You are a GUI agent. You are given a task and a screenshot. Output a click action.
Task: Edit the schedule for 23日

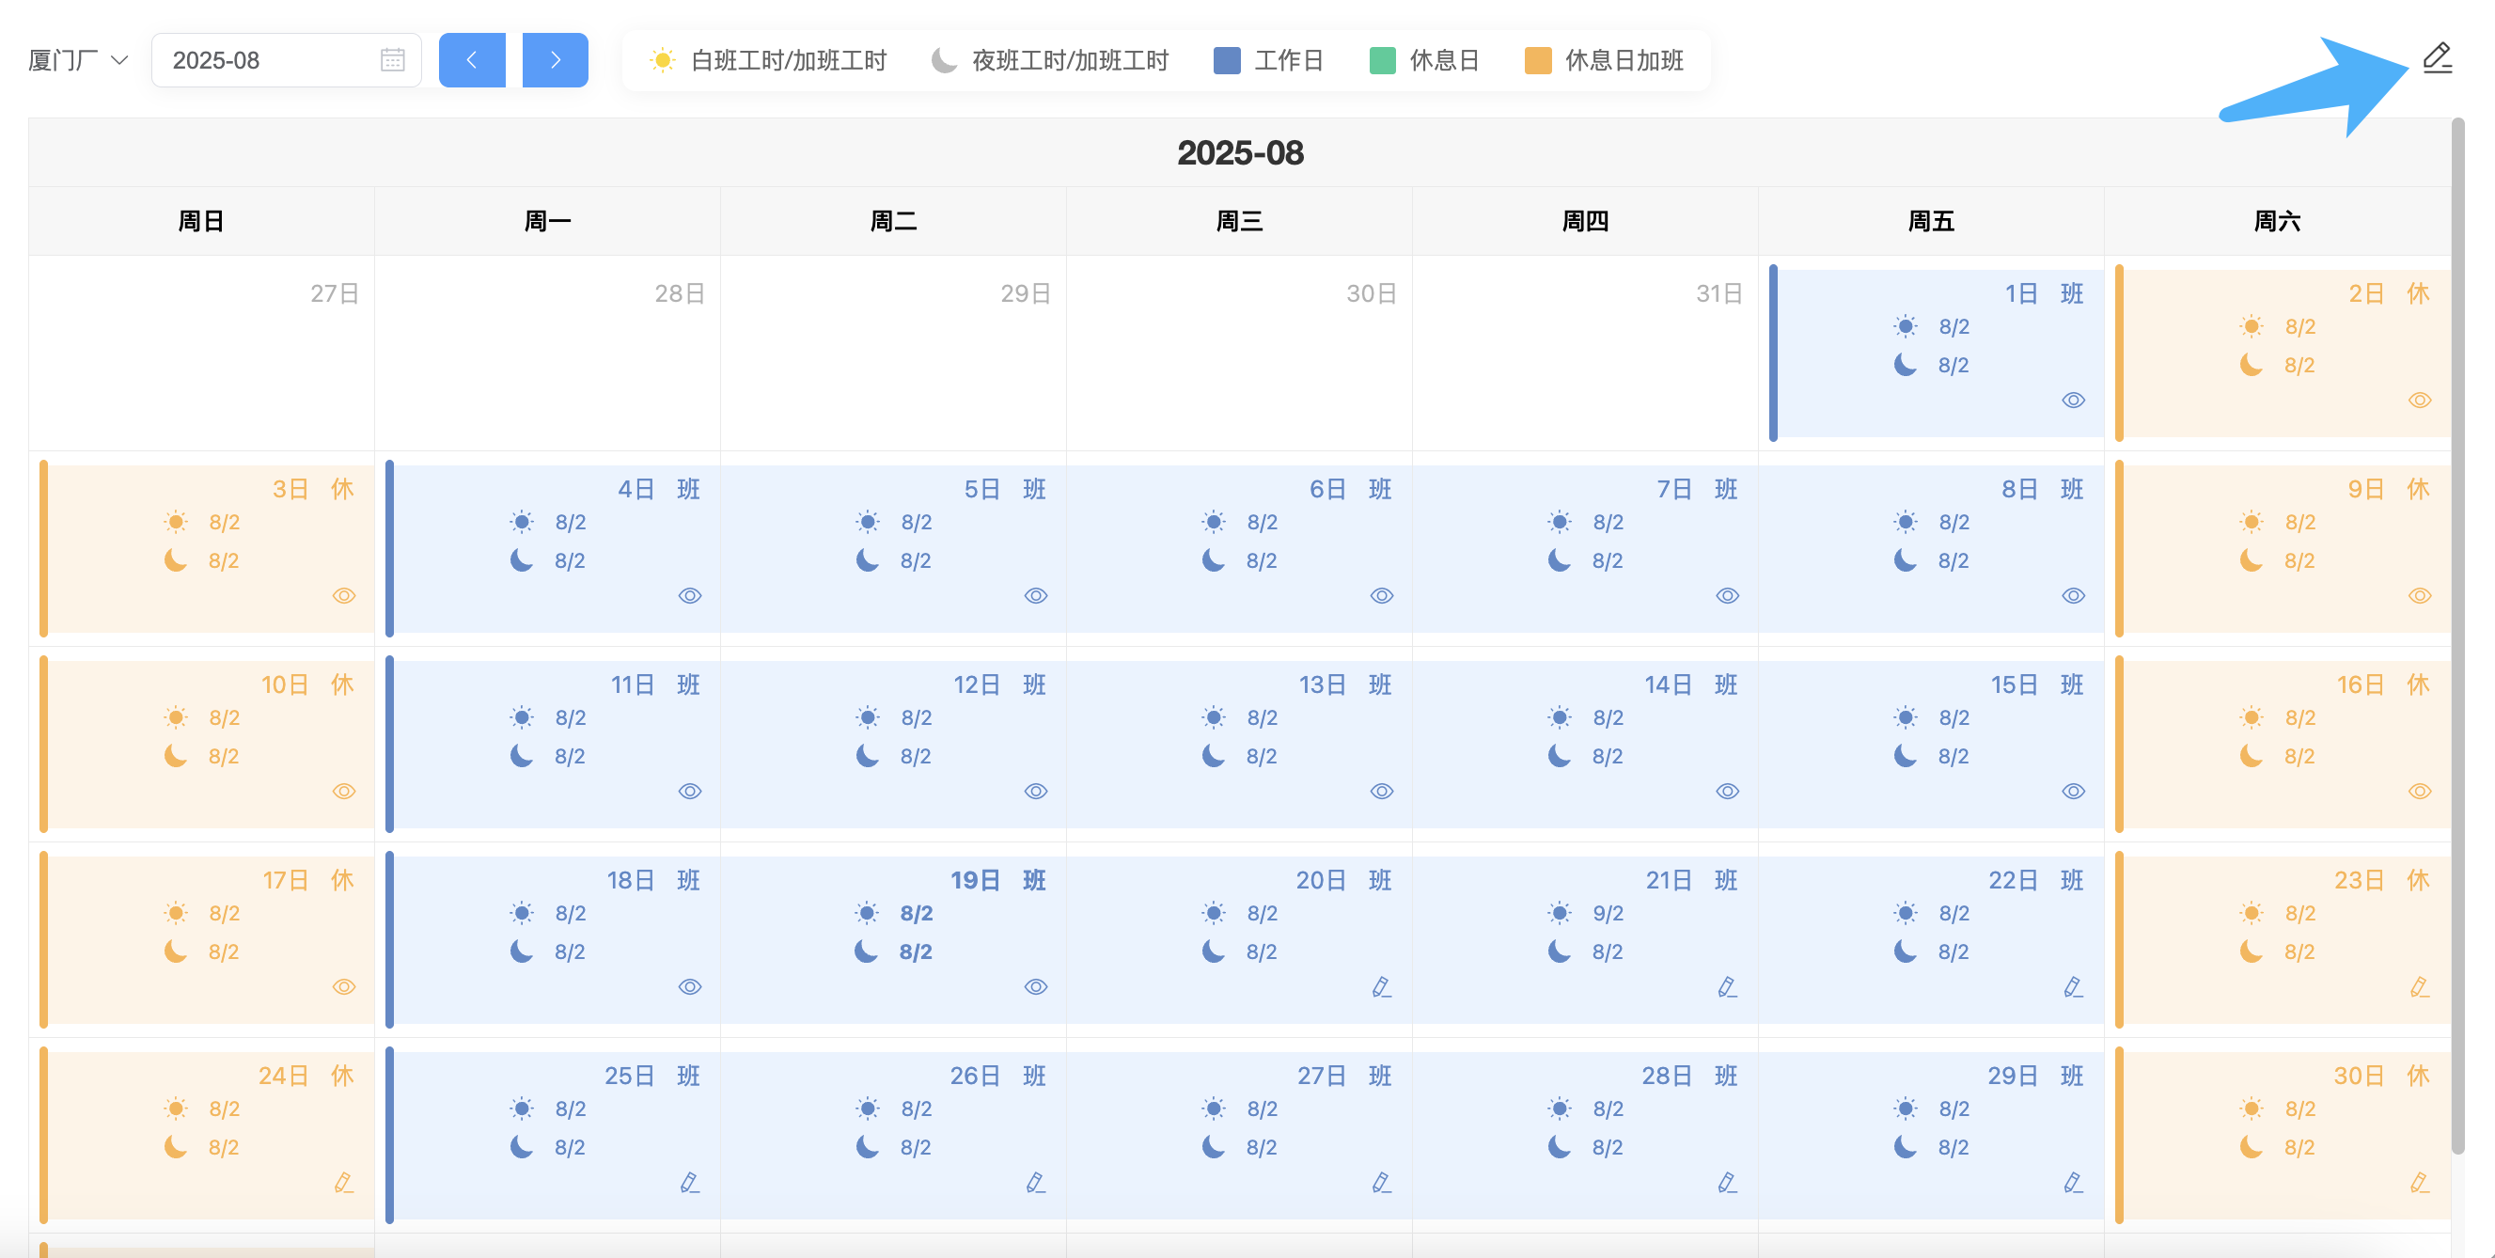tap(2419, 987)
